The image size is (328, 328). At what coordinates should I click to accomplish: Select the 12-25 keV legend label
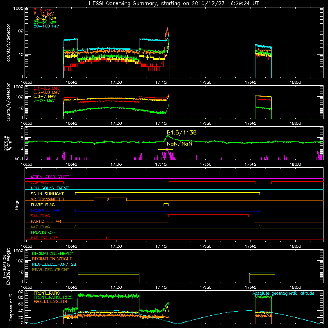(x=45, y=18)
